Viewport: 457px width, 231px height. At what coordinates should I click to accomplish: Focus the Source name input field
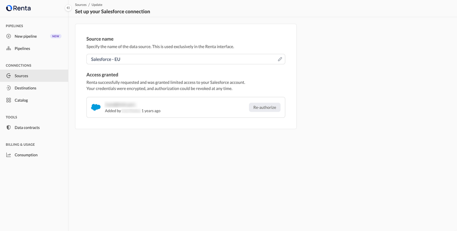[x=186, y=59]
